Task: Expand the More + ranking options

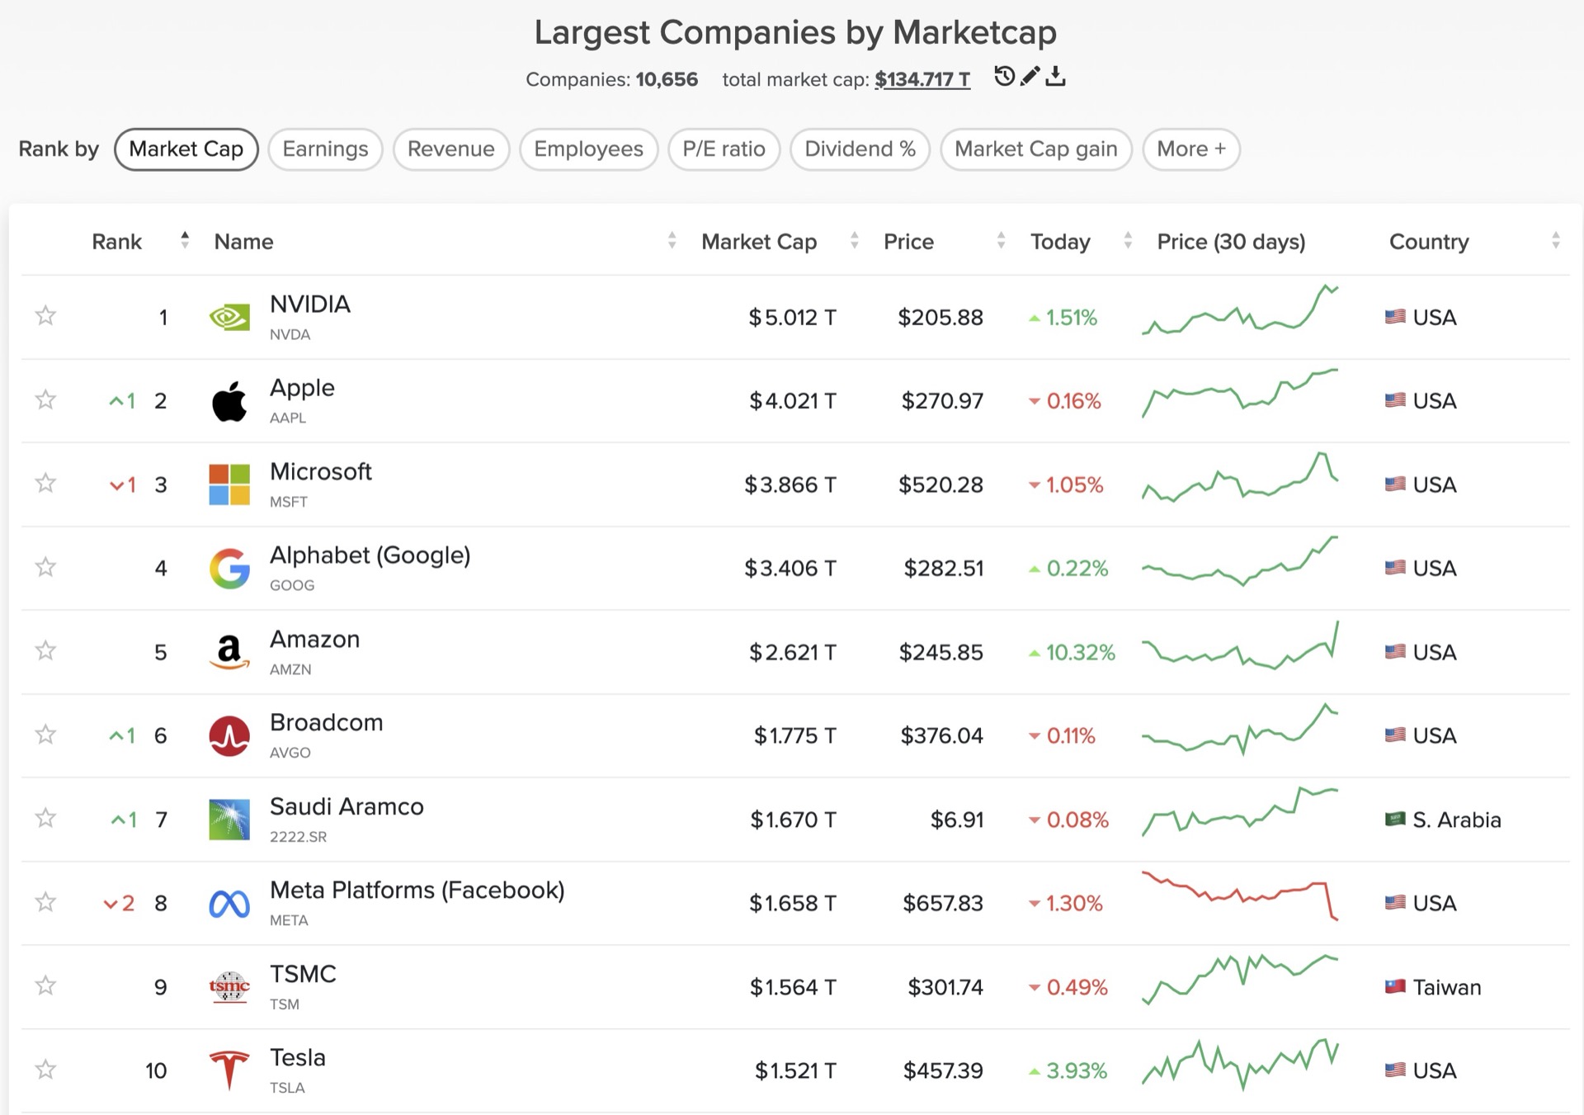Action: click(1190, 149)
